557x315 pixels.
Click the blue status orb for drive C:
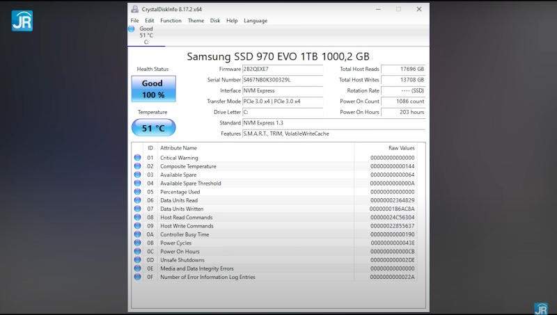132,29
